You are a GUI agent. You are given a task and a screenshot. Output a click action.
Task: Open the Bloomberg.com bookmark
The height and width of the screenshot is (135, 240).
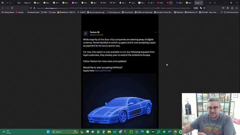tap(114, 12)
